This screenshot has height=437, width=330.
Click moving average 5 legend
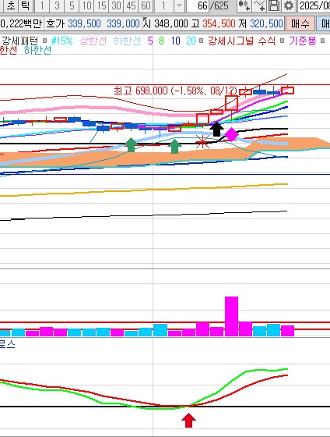pos(150,41)
